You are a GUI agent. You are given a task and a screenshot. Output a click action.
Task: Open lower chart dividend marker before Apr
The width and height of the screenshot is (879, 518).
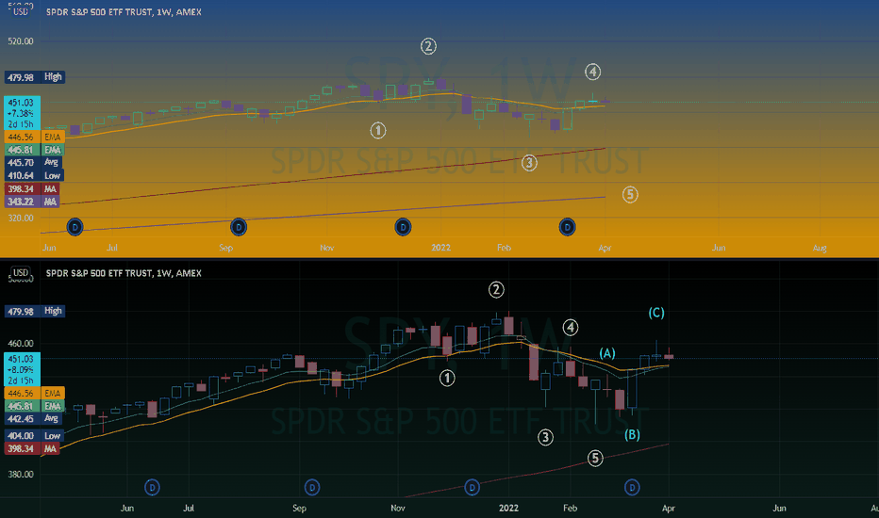(632, 488)
